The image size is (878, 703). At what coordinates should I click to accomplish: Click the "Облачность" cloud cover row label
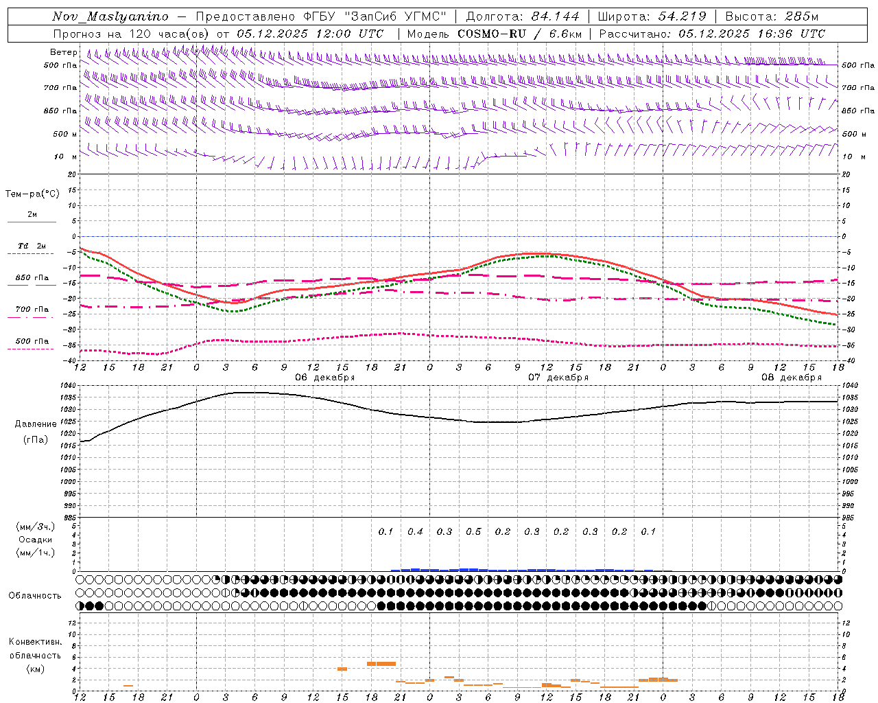[x=35, y=596]
